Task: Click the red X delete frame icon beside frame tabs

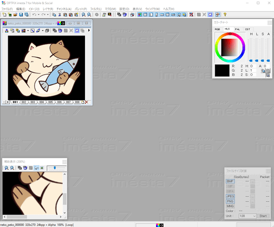Action: (87, 102)
